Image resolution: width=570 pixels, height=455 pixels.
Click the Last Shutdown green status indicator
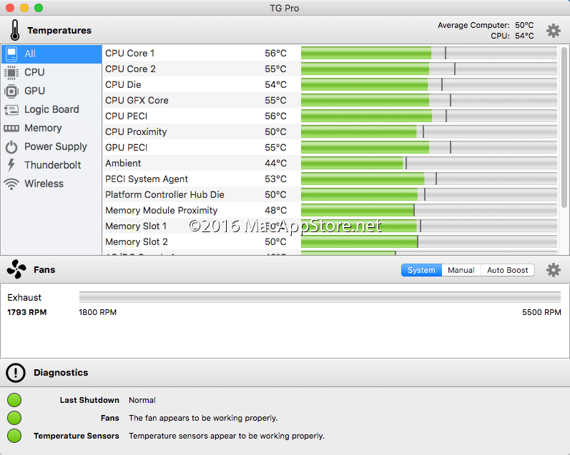[14, 400]
